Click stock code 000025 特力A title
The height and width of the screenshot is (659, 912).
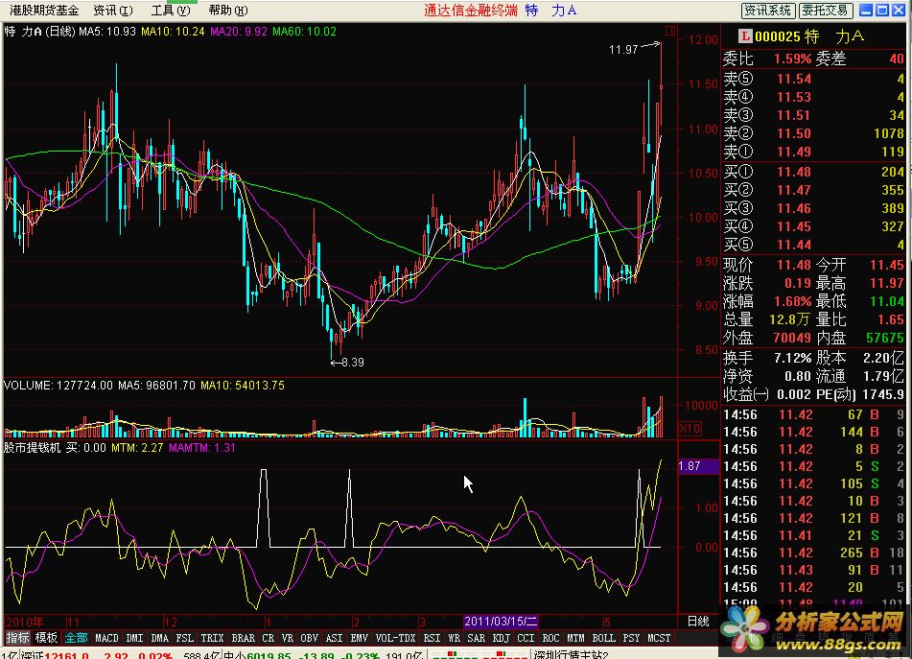[x=809, y=36]
